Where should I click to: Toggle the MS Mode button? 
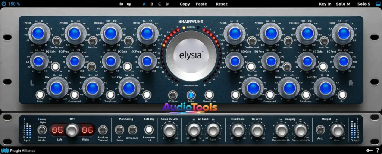click(x=173, y=95)
